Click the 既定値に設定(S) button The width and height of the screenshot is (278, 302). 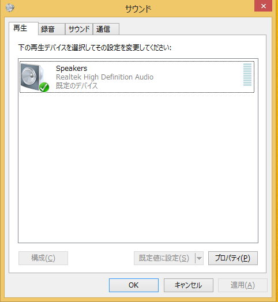pyautogui.click(x=164, y=258)
